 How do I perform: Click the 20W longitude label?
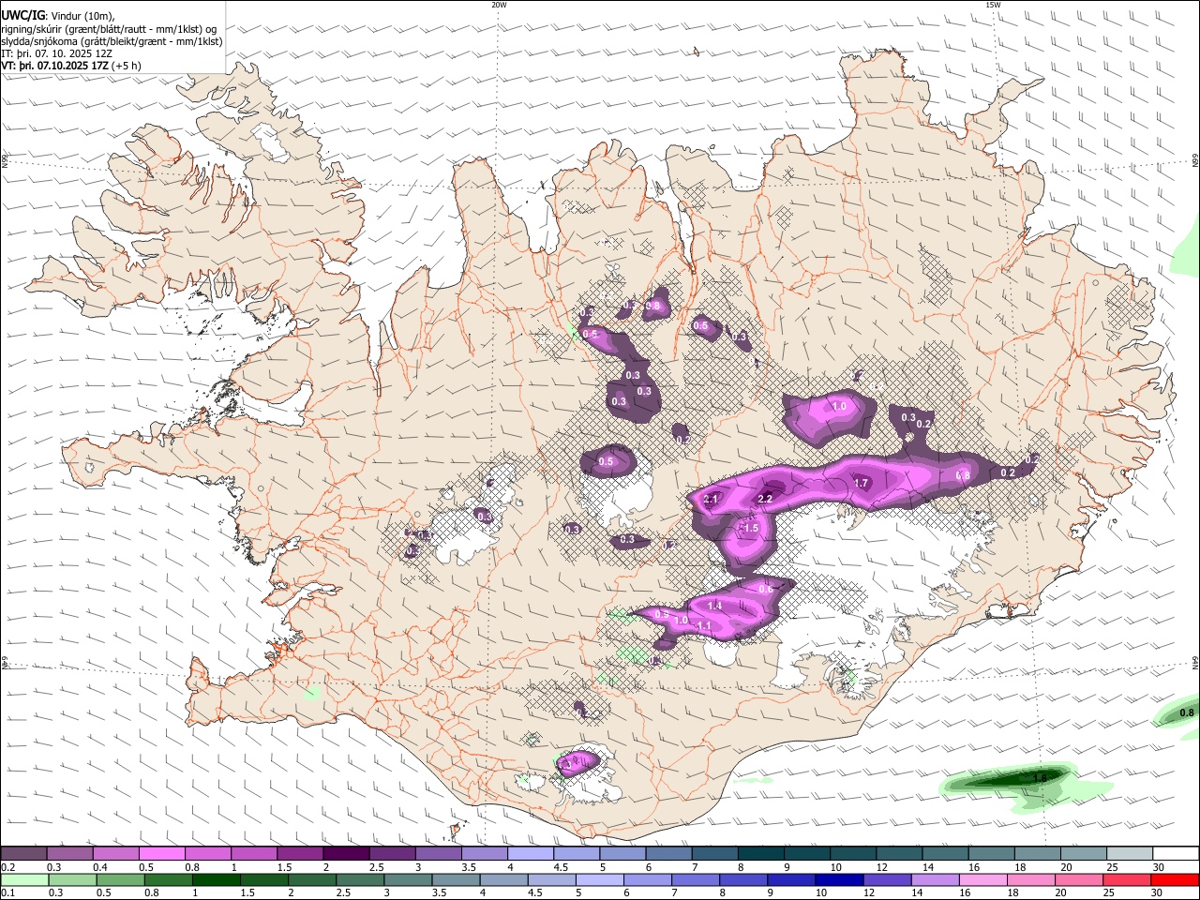pyautogui.click(x=499, y=5)
